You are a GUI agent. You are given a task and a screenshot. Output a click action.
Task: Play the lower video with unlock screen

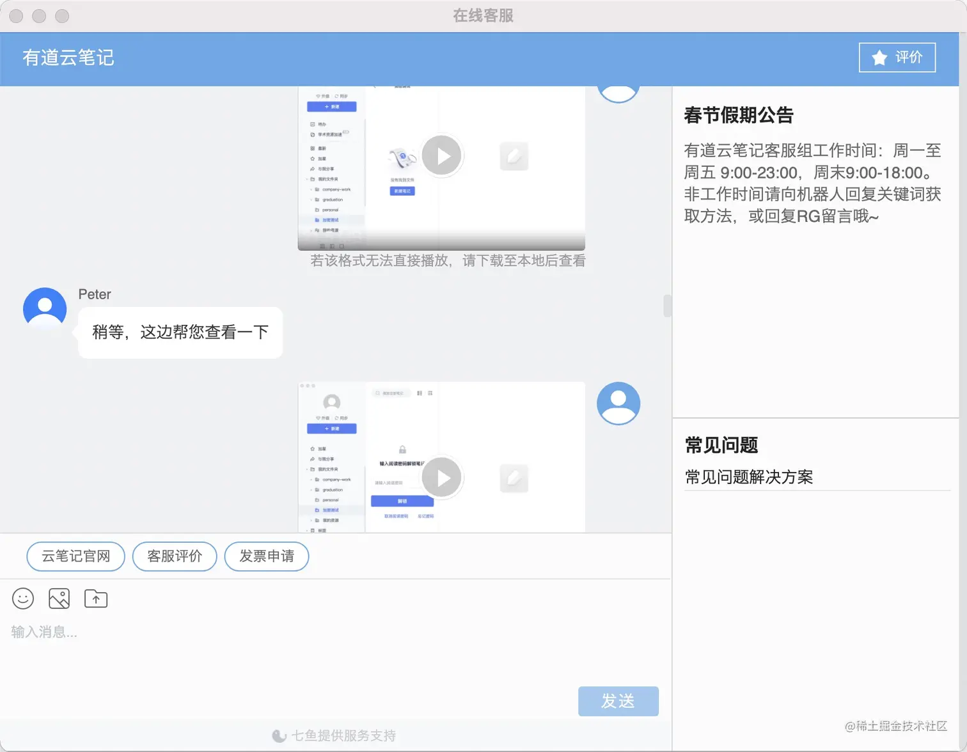(x=441, y=478)
